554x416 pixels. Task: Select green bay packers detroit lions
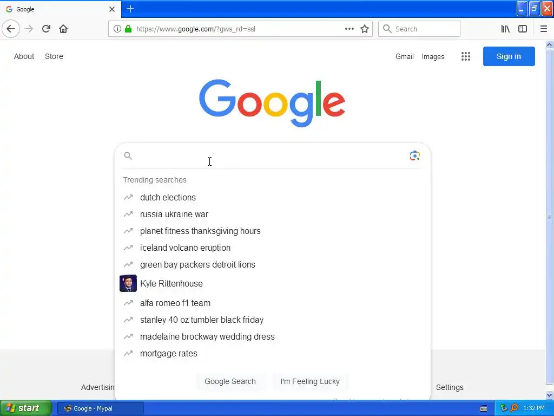pyautogui.click(x=273, y=264)
